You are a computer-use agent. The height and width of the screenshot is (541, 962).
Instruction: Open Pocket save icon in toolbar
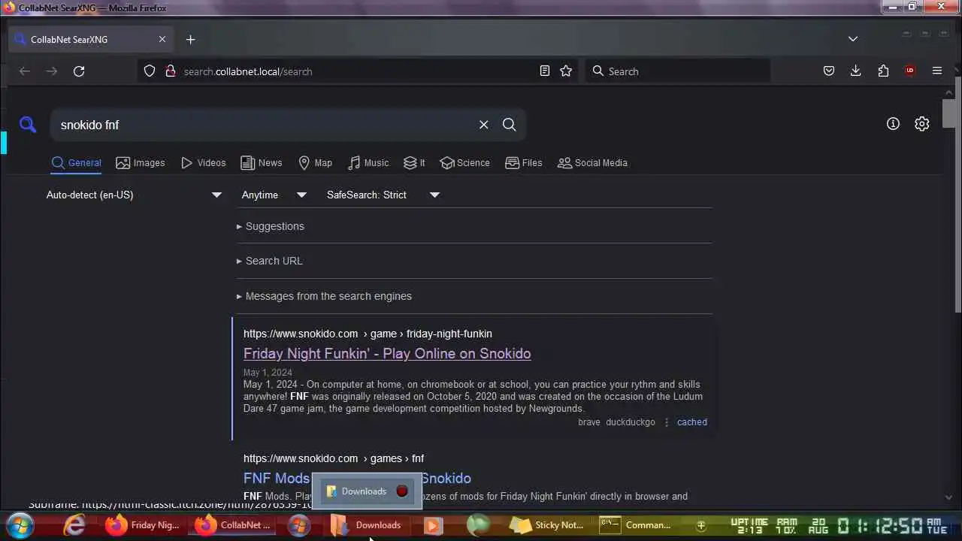pyautogui.click(x=829, y=71)
